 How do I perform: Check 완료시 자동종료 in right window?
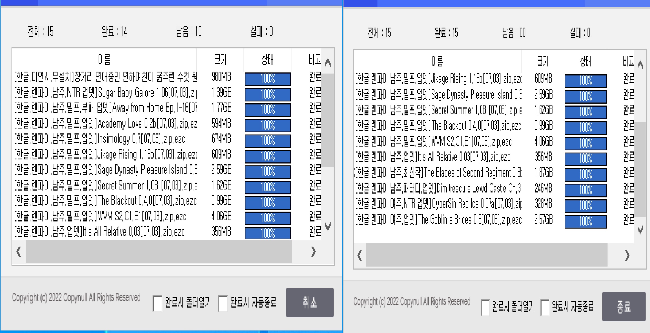point(545,307)
